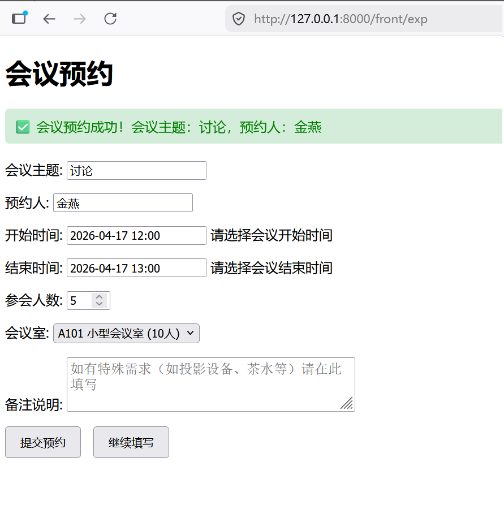Click the green success checkmark icon
Image resolution: width=504 pixels, height=514 pixels.
pyautogui.click(x=22, y=127)
